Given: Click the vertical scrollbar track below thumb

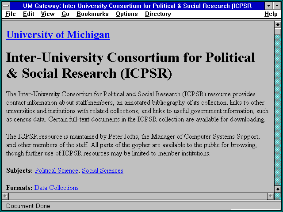Looking at the screenshot, I should (278, 110).
